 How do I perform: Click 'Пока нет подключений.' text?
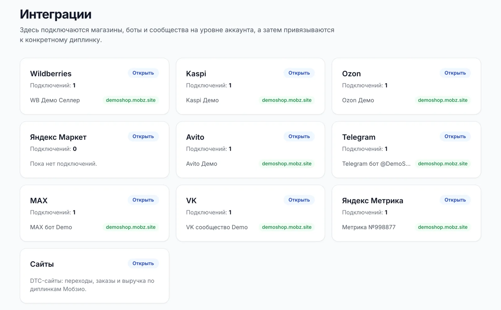click(64, 164)
